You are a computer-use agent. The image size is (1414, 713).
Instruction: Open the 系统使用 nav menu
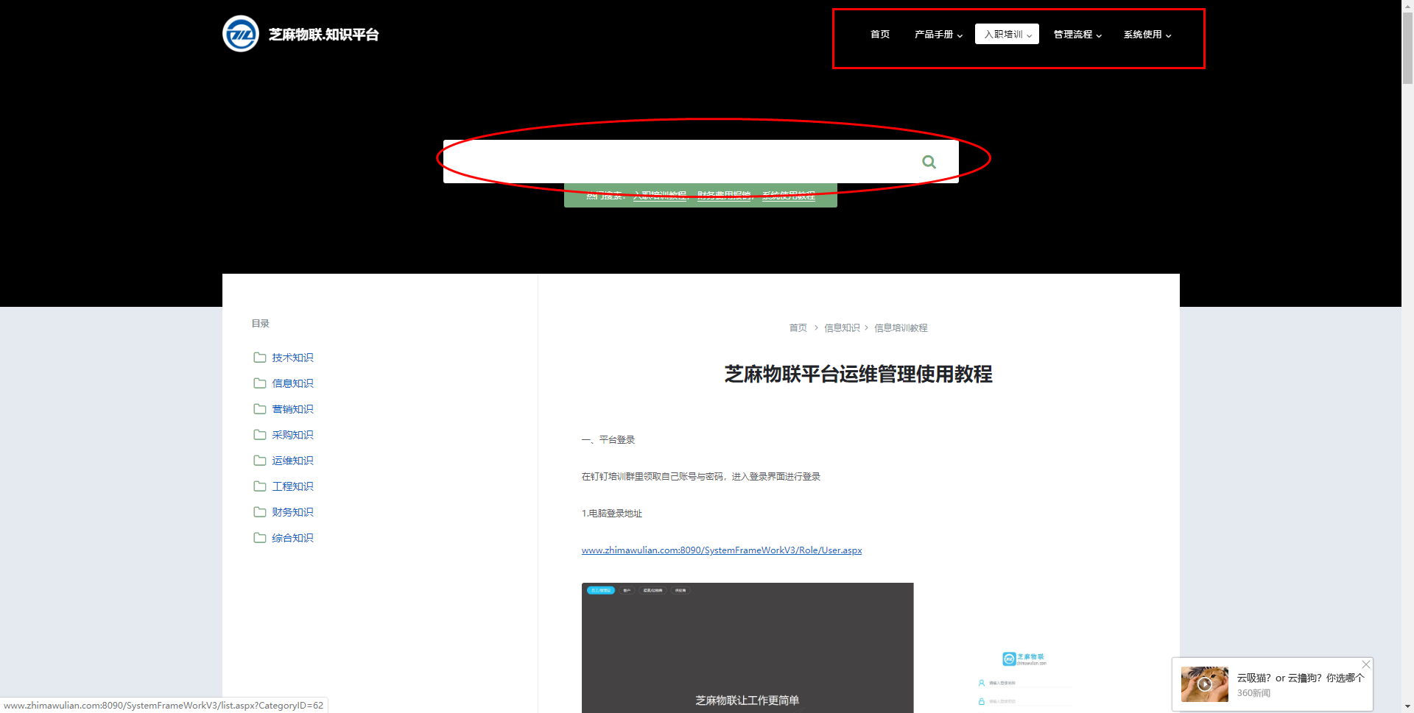coord(1147,35)
